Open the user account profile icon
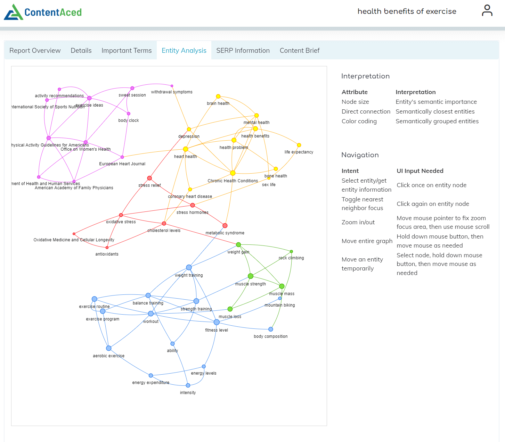This screenshot has width=505, height=442. click(x=487, y=10)
